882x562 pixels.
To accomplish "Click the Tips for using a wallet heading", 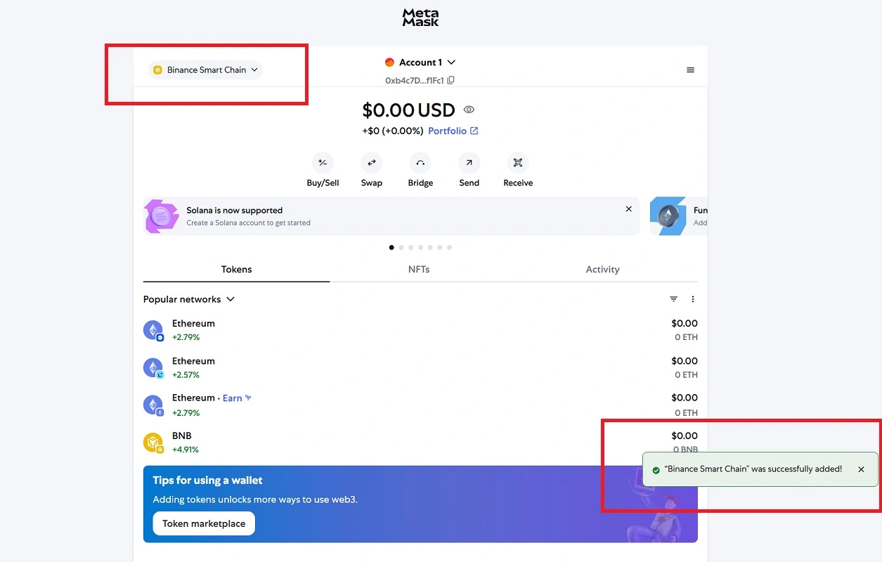I will click(207, 481).
